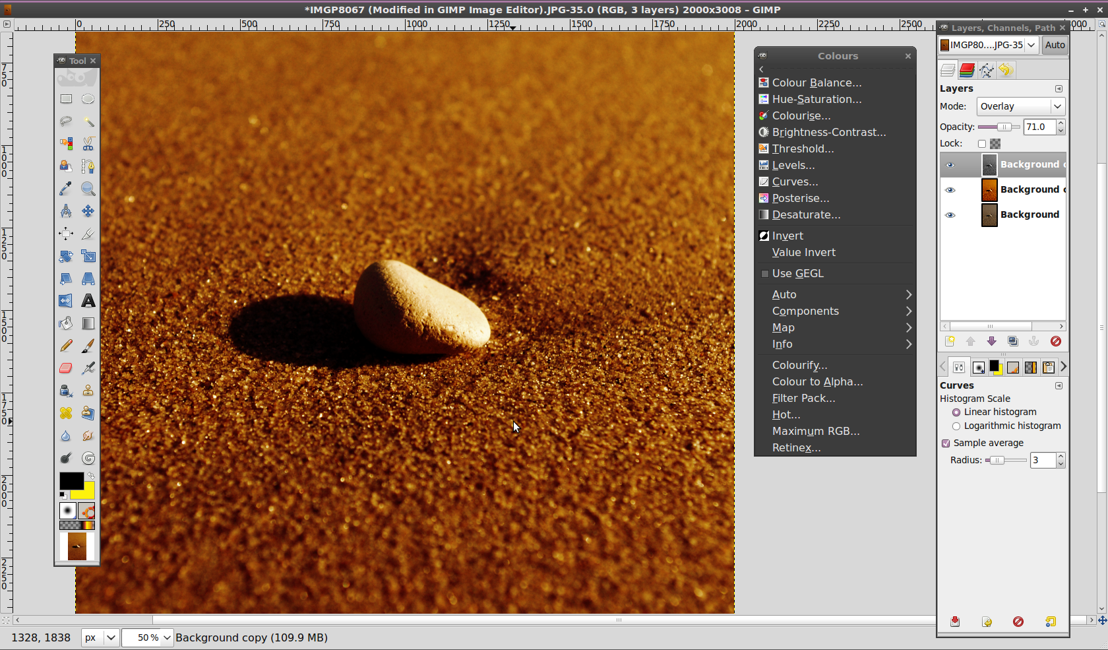Hide the bottom Background layer

pyautogui.click(x=950, y=215)
